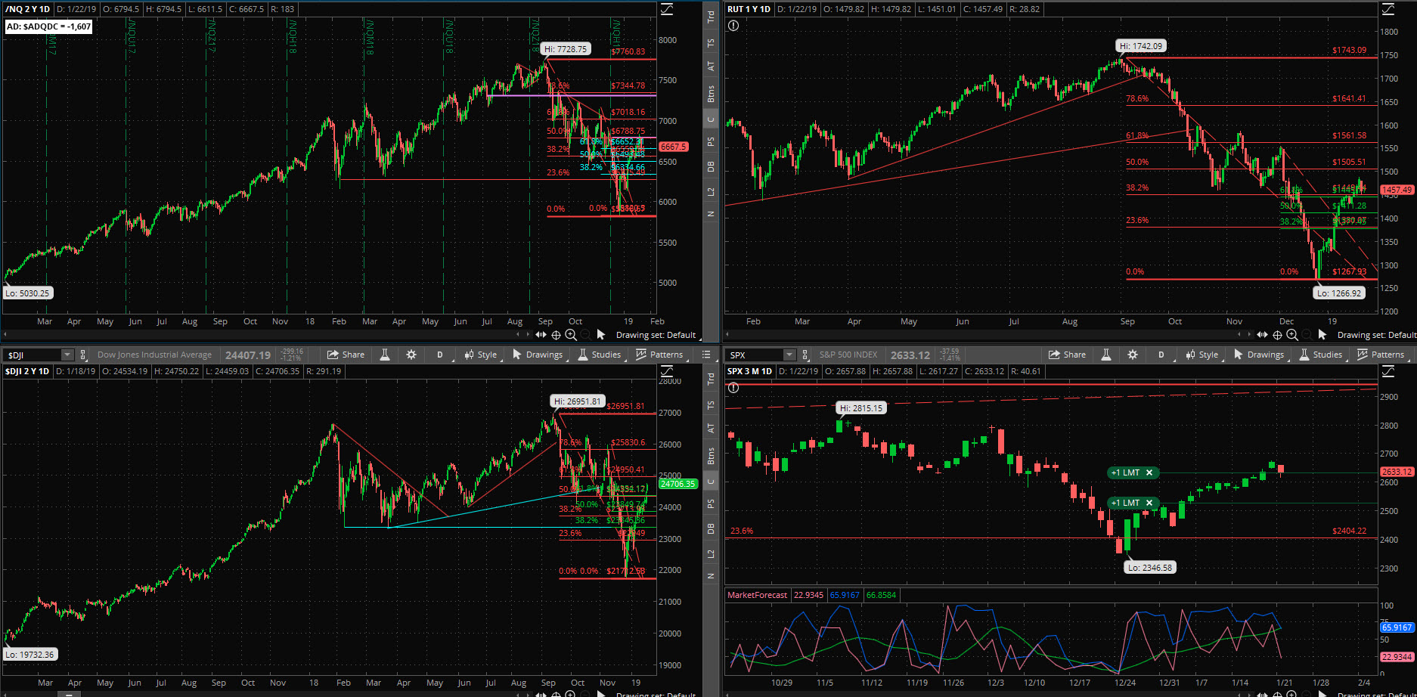The height and width of the screenshot is (697, 1417).
Task: Open the D timeframe dropdown on the SPX toolbar
Action: tap(1161, 355)
